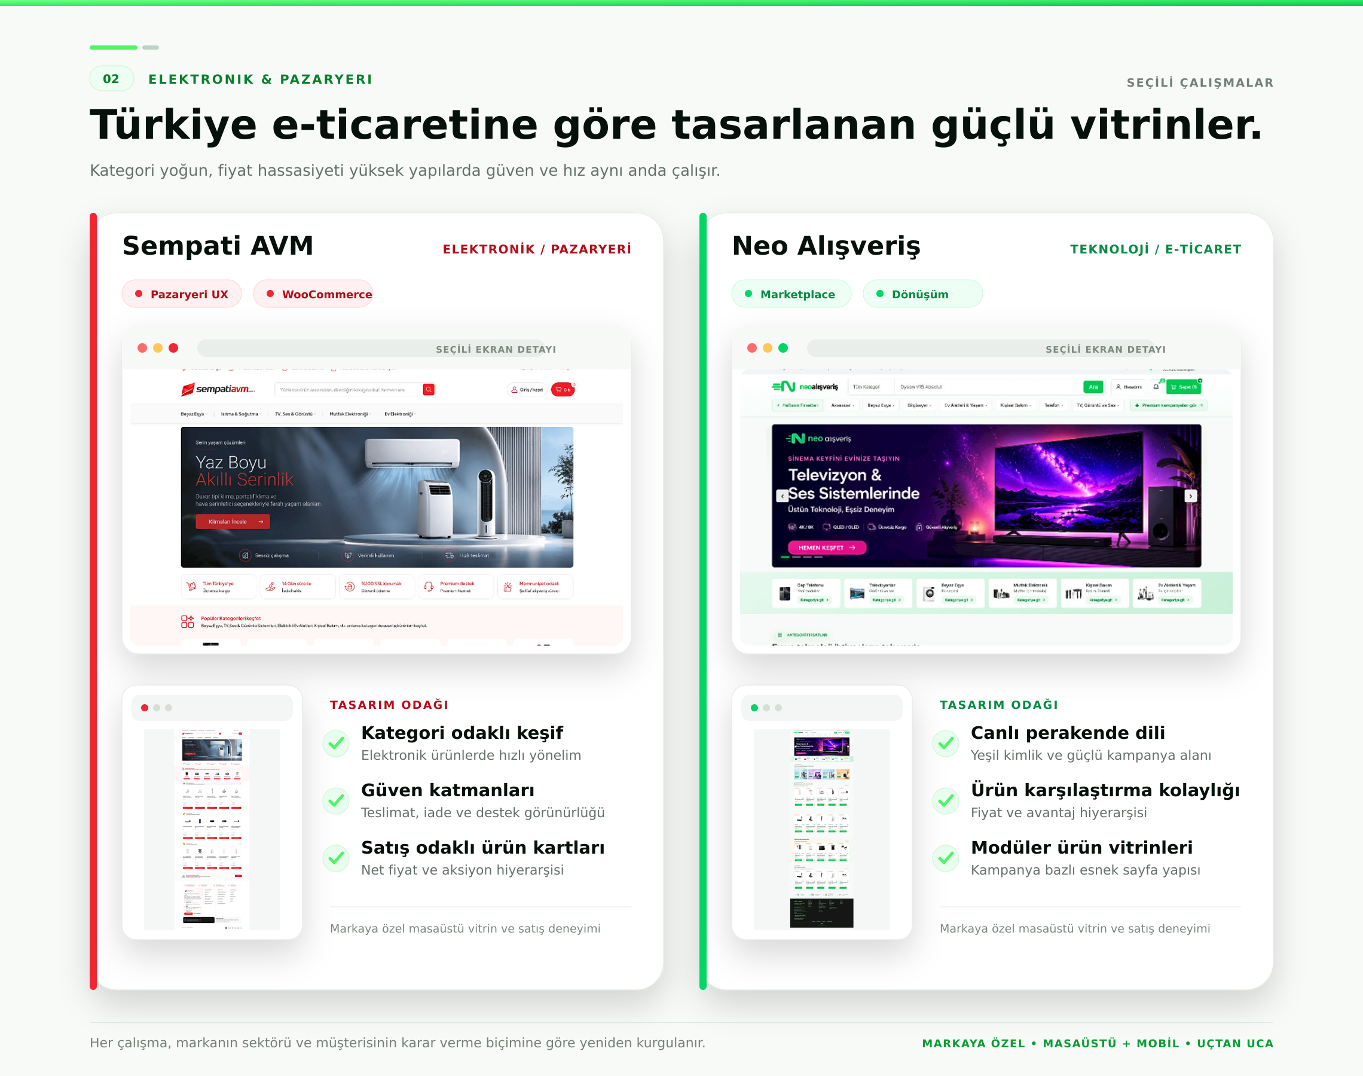
Task: Click the lock icon beside SSL korumalı
Action: pos(350,586)
